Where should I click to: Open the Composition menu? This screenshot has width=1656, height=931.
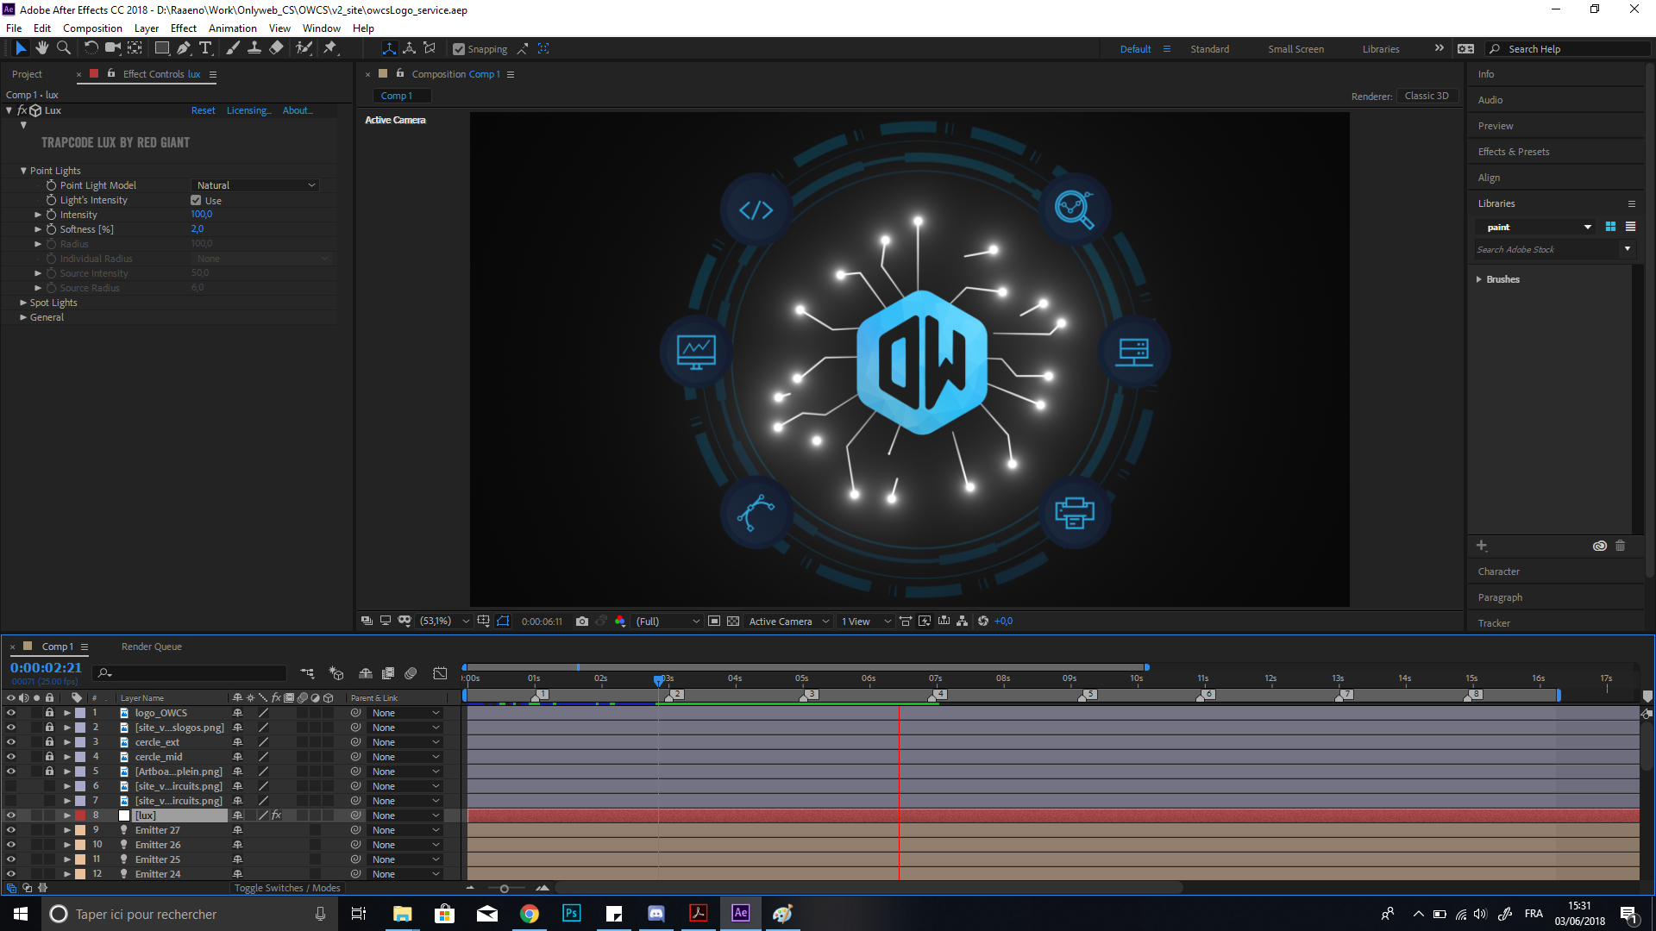[x=92, y=28]
